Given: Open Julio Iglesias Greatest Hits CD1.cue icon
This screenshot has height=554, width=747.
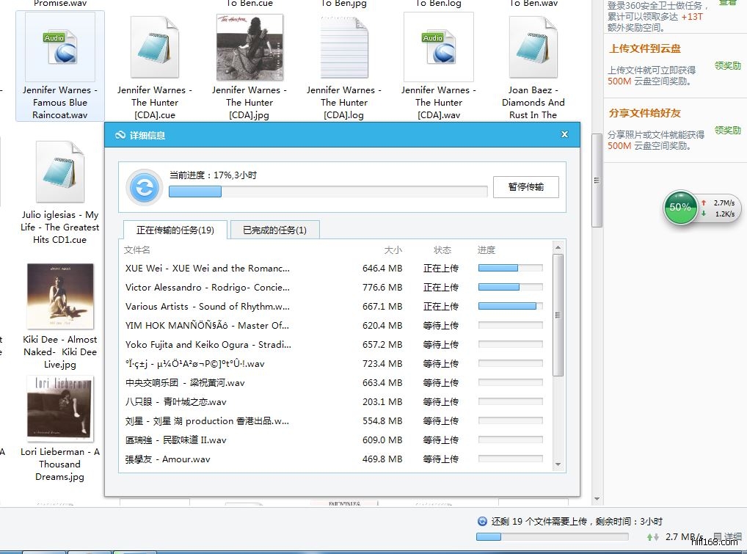Looking at the screenshot, I should click(x=60, y=172).
